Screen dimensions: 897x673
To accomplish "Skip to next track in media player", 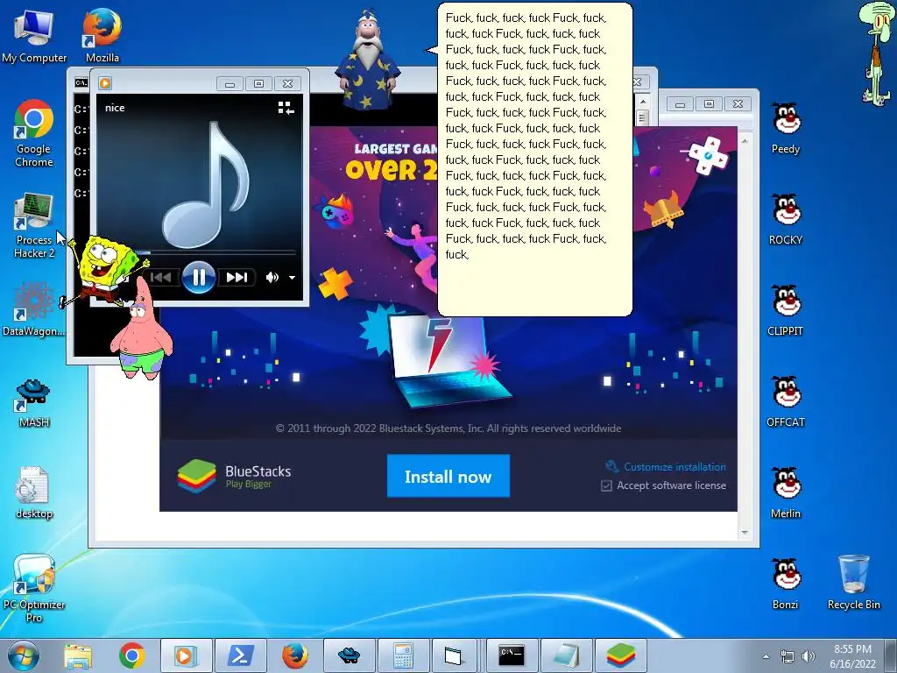I will pyautogui.click(x=237, y=278).
